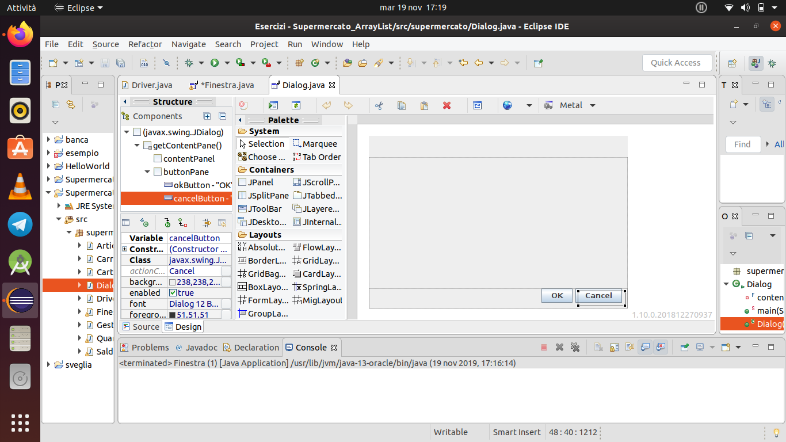Click the Run toolbar play button

(215, 63)
